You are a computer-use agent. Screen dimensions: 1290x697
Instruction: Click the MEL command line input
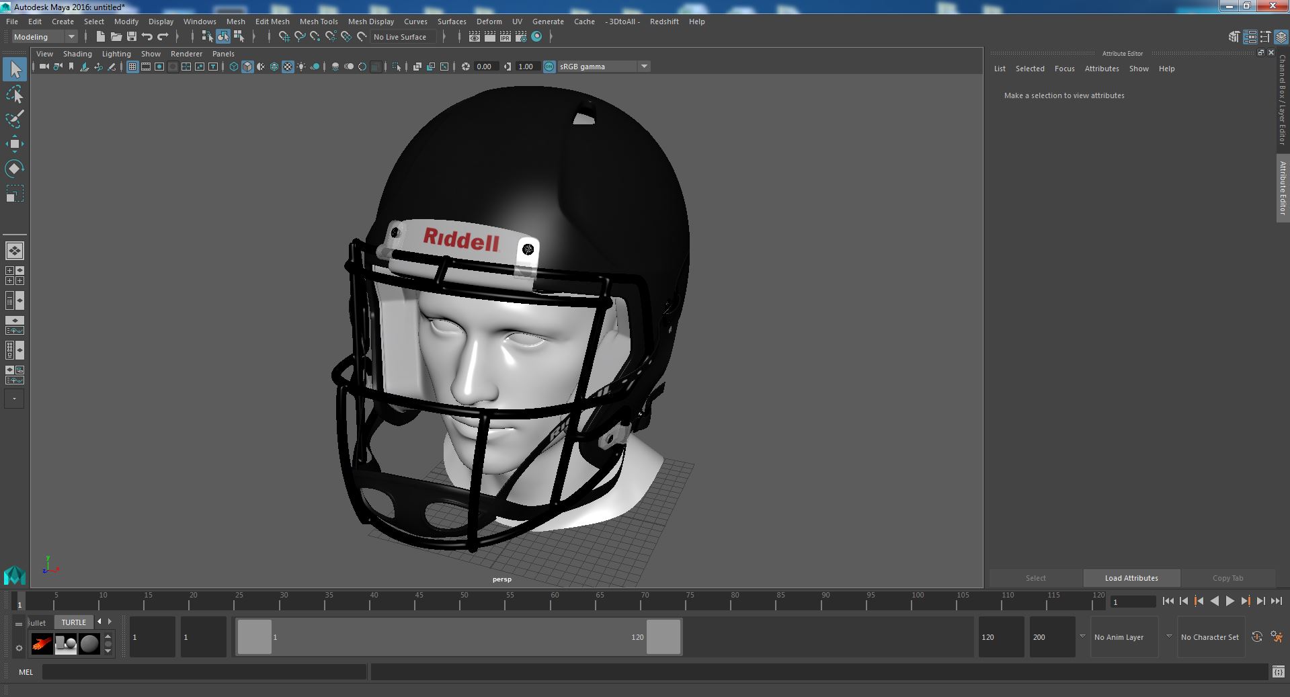tap(204, 671)
